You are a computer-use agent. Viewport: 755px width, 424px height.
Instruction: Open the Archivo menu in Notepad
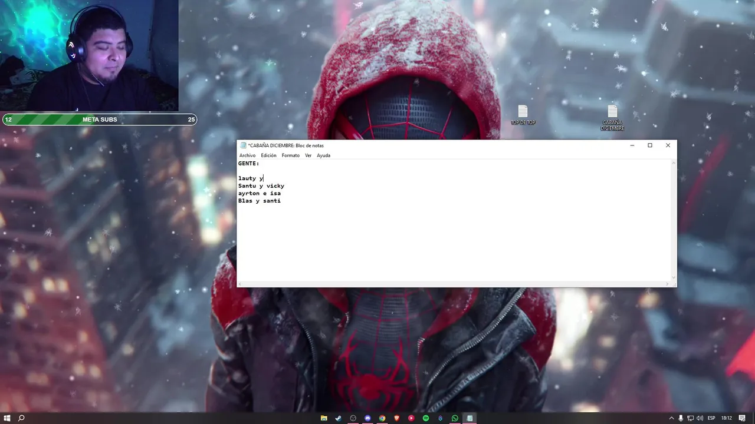pos(247,155)
